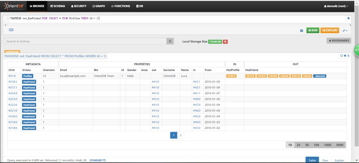Click @version column header
This screenshot has height=163, width=359.
click(49, 70)
